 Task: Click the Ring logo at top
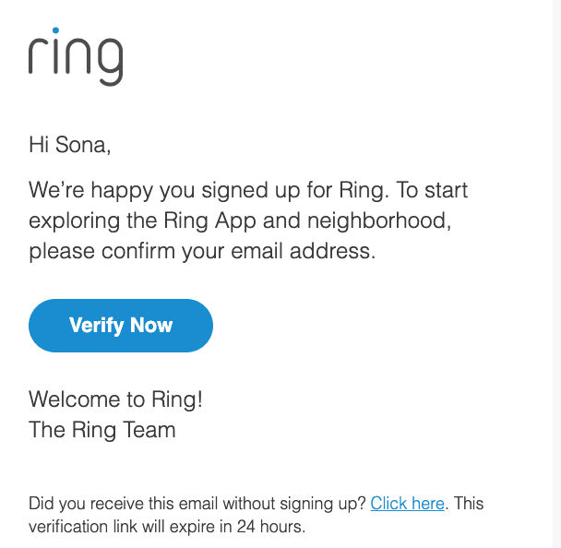76,57
